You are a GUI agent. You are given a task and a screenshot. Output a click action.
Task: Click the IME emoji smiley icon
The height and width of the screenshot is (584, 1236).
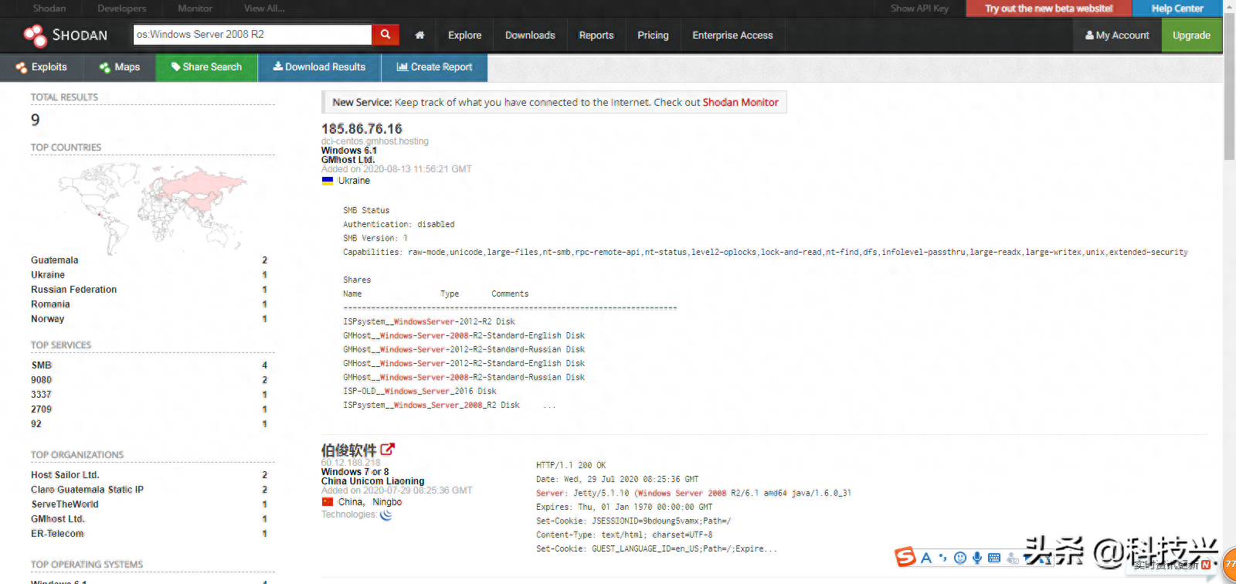pos(960,558)
